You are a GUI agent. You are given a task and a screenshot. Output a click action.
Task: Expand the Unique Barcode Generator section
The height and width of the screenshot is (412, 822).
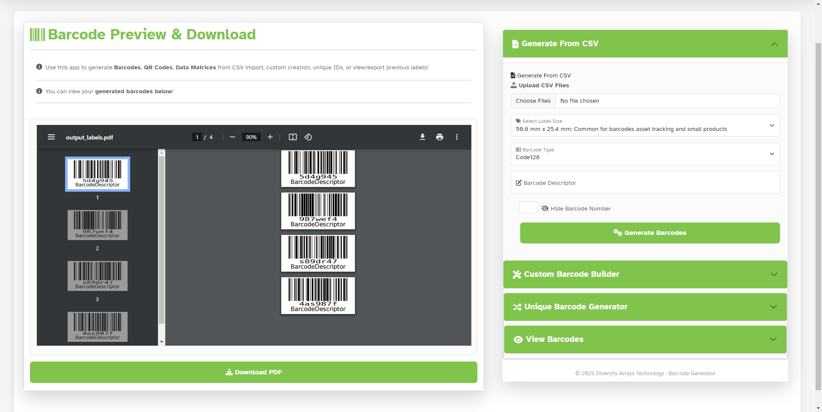(645, 307)
